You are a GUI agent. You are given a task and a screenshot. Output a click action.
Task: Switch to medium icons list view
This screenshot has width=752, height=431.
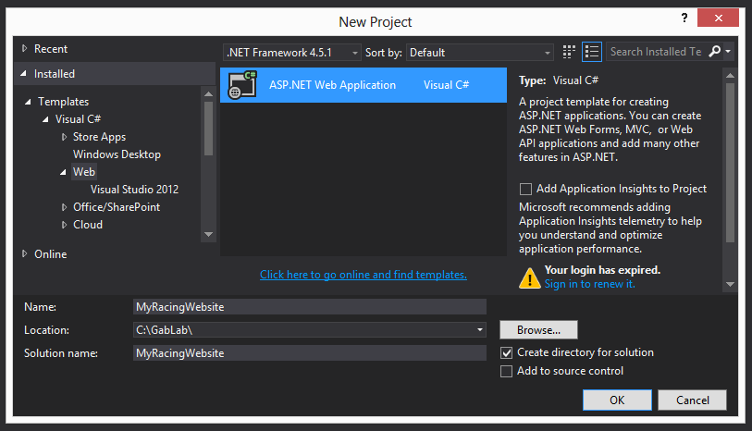coord(592,52)
